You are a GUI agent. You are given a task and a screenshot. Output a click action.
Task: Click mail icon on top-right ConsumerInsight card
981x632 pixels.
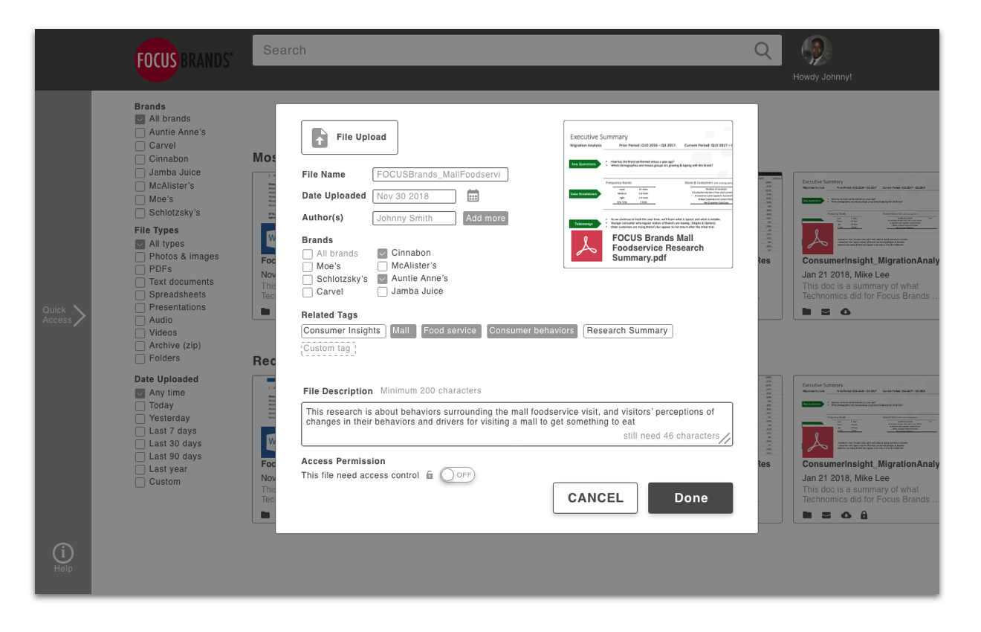826,312
